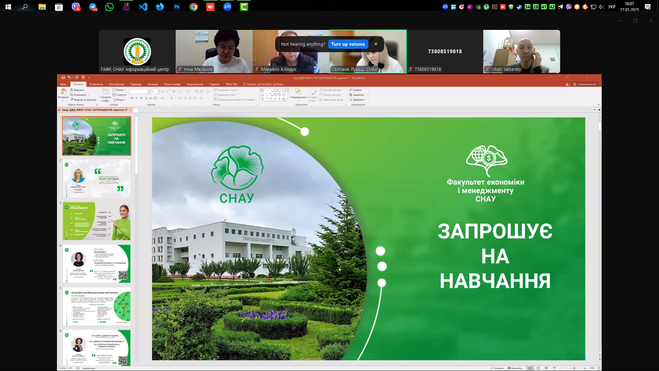
Task: Open Примітки (Comments) pane
Action: 515,368
